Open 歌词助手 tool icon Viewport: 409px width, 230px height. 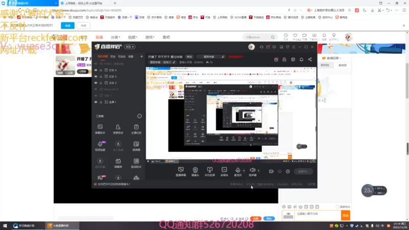pos(136,163)
